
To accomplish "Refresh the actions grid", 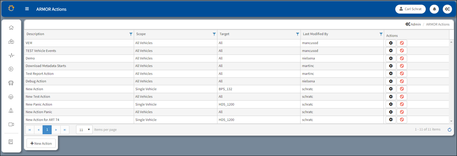I will tap(449, 130).
